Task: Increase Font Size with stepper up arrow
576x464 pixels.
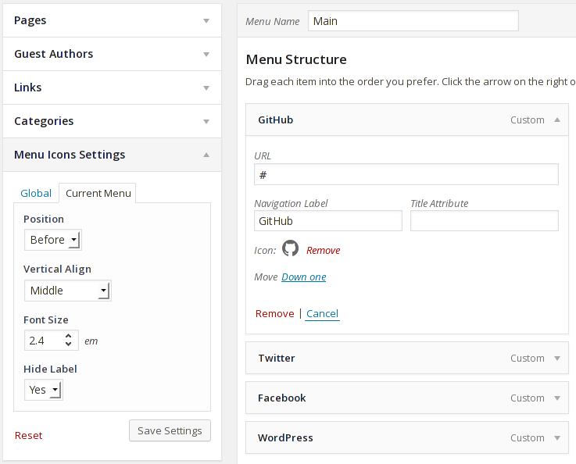Action: (69, 337)
